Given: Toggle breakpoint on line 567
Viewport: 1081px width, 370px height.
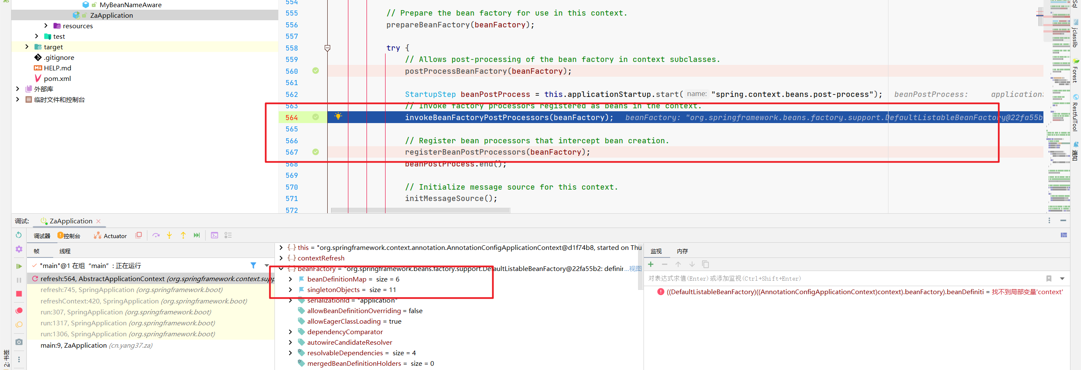Looking at the screenshot, I should 315,152.
